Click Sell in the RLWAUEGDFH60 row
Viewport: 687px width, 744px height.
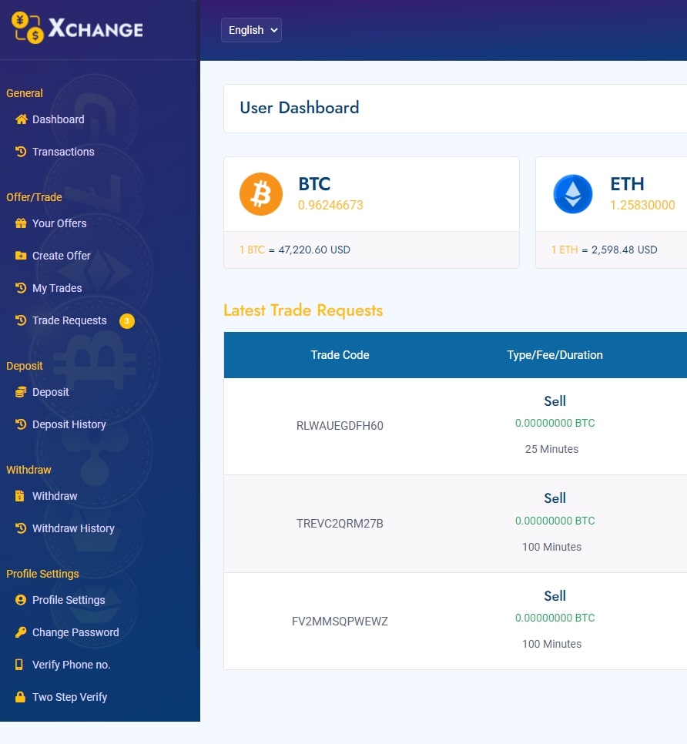(555, 401)
